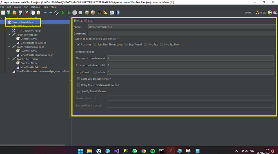Collapse the root test plan node arrow
The height and width of the screenshot is (154, 278).
[1, 18]
